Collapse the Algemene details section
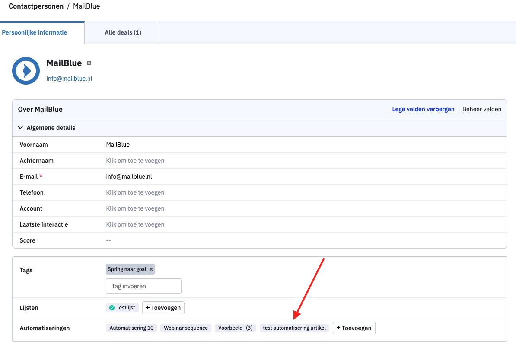The image size is (516, 347). [20, 128]
